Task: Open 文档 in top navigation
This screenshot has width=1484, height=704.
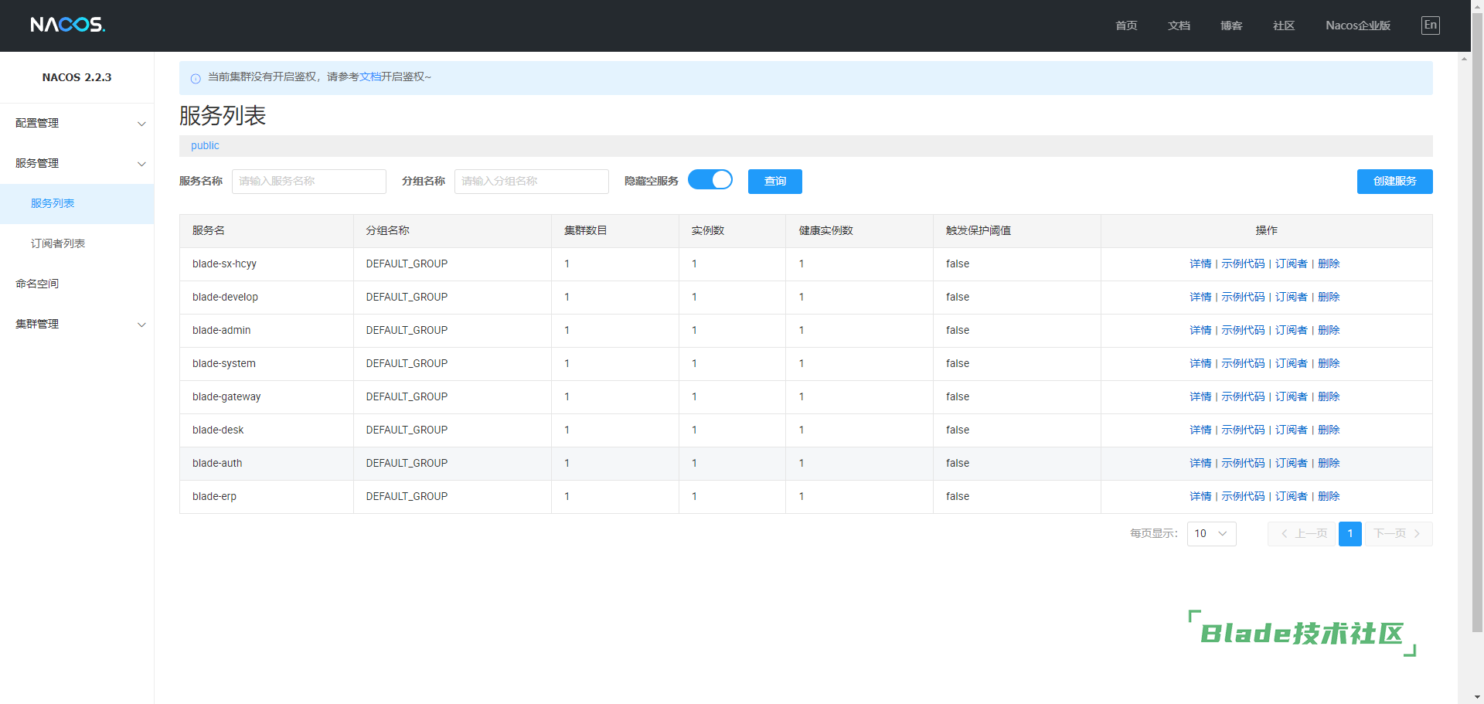Action: [x=1179, y=26]
